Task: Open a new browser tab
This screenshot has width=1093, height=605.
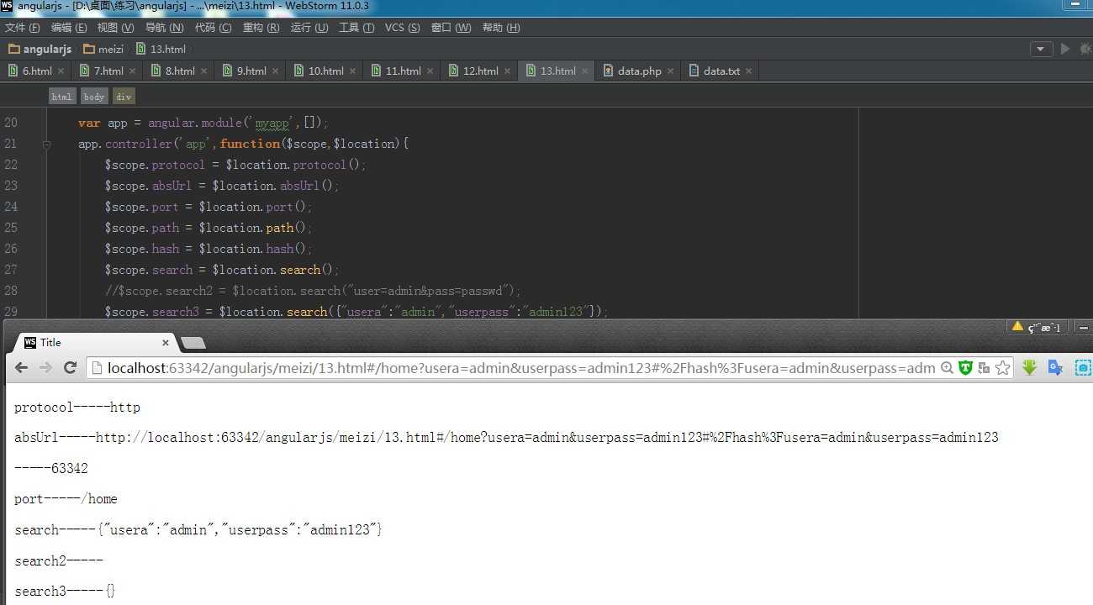Action: pos(193,343)
